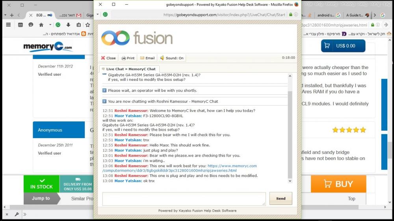Print the chat transcript

[128, 58]
